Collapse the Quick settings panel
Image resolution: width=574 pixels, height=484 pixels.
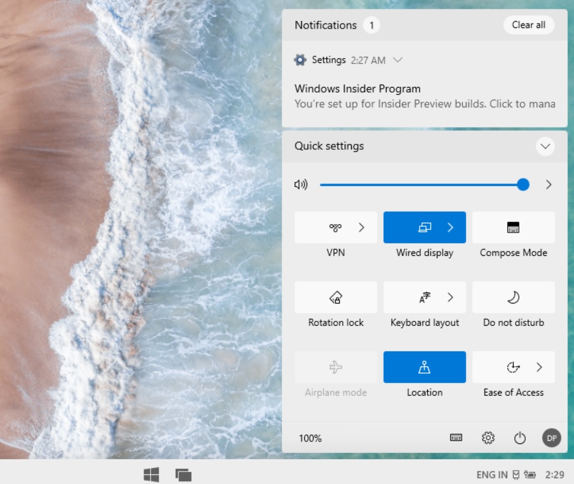click(x=545, y=147)
